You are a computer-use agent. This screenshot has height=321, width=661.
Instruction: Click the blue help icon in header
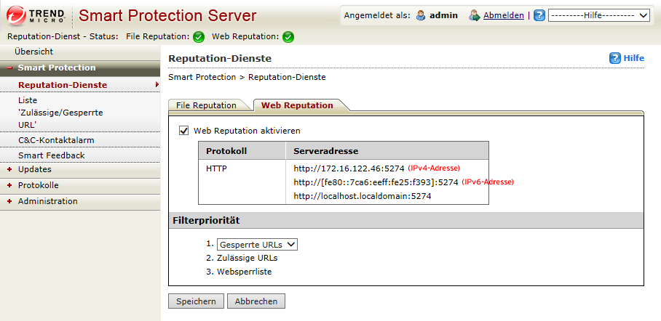[x=539, y=15]
